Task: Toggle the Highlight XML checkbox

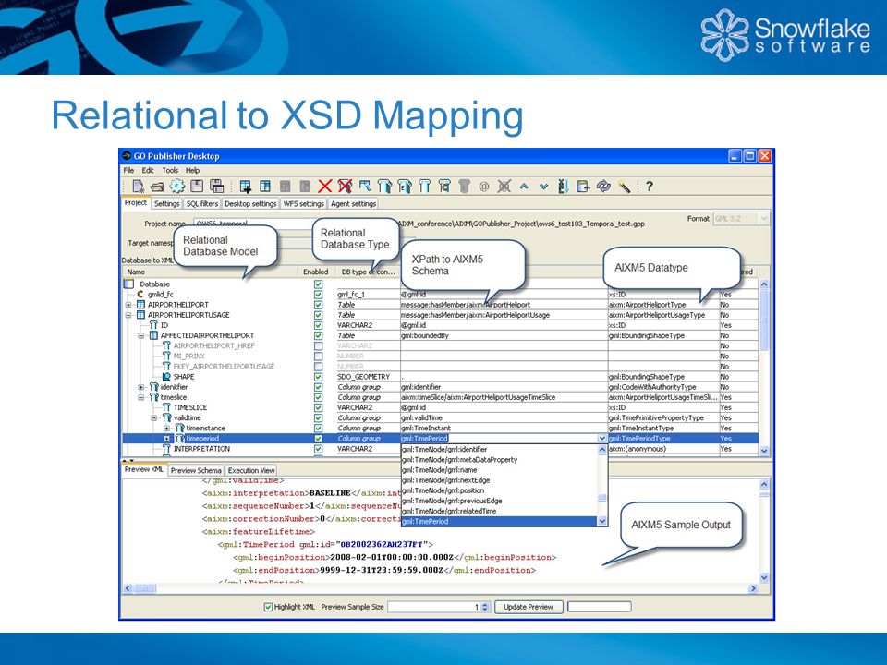Action: 268,607
